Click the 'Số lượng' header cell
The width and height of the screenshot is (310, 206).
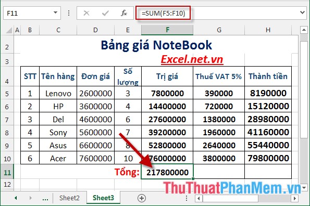[x=128, y=76]
